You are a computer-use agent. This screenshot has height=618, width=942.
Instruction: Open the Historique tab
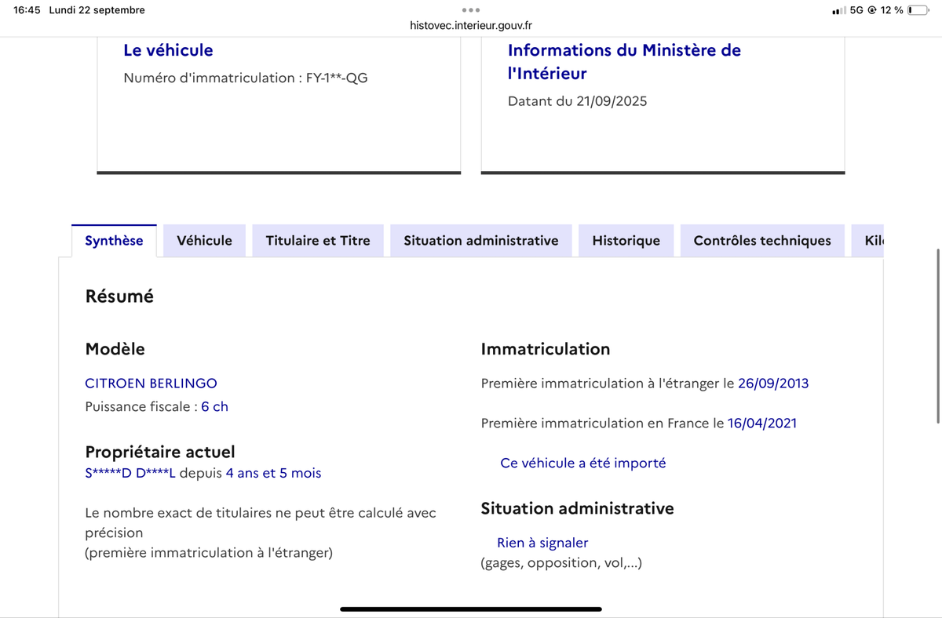point(626,240)
